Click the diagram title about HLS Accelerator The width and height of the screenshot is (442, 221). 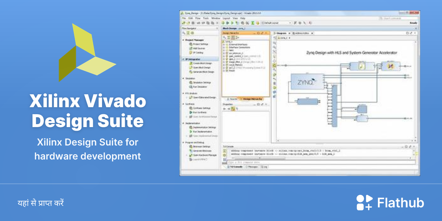(x=352, y=53)
